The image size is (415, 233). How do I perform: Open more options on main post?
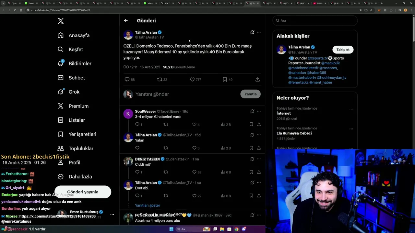coord(259,32)
